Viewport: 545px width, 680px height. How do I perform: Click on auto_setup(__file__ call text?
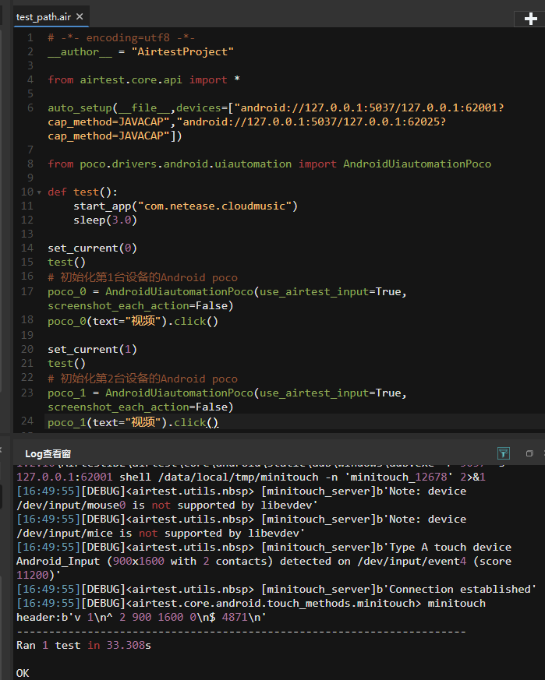pyautogui.click(x=111, y=107)
